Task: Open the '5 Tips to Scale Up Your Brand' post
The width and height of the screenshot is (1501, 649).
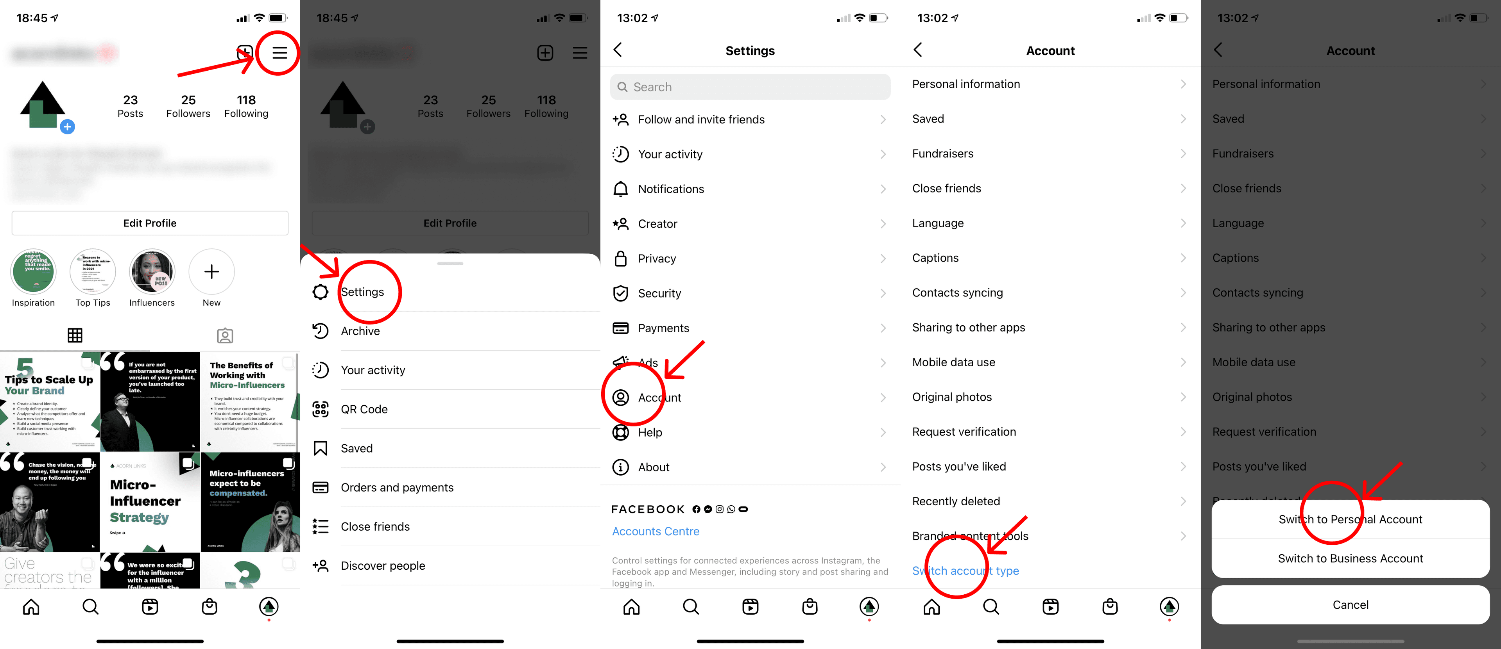Action: (x=50, y=401)
